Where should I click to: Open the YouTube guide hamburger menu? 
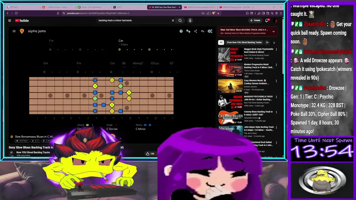[x=9, y=20]
